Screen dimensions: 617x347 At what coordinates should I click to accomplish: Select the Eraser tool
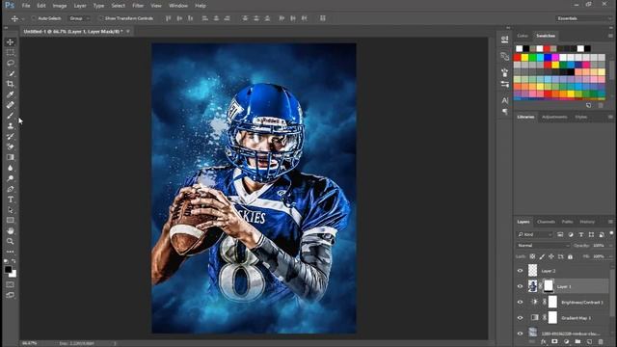(x=11, y=147)
